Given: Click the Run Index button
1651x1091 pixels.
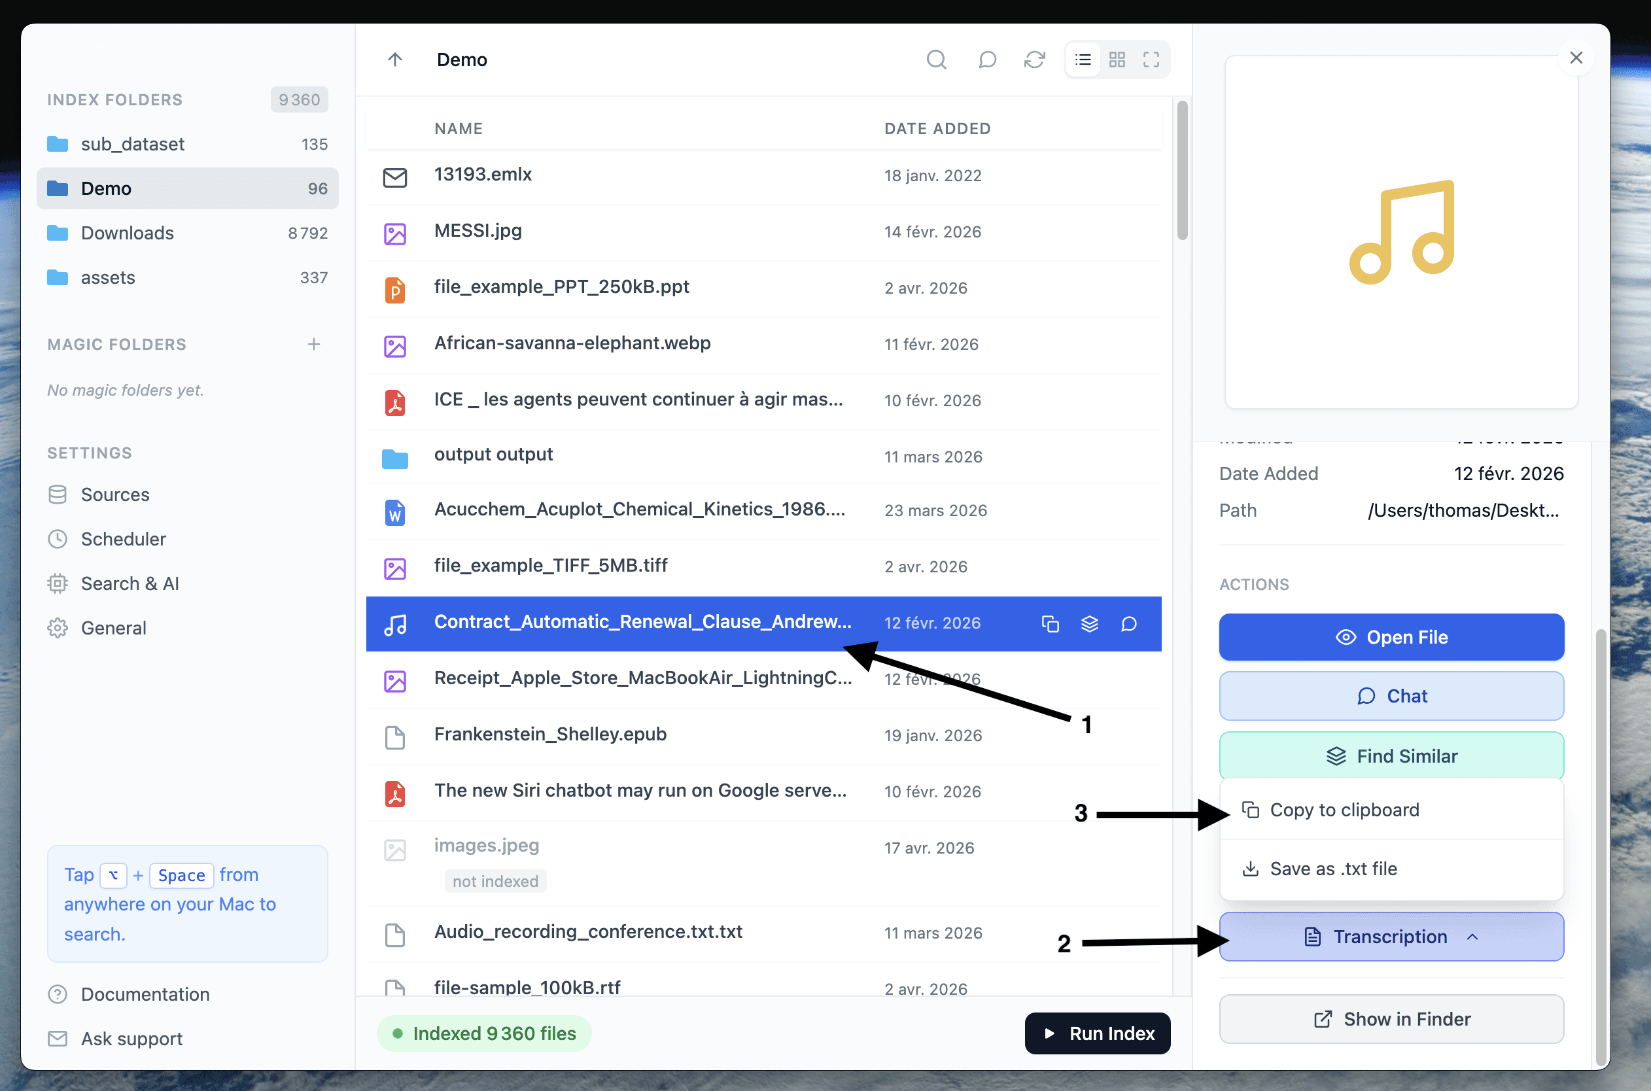Looking at the screenshot, I should [x=1097, y=1033].
